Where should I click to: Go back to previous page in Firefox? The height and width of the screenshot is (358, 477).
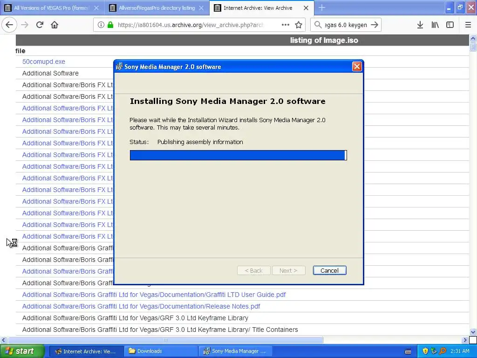click(x=9, y=25)
